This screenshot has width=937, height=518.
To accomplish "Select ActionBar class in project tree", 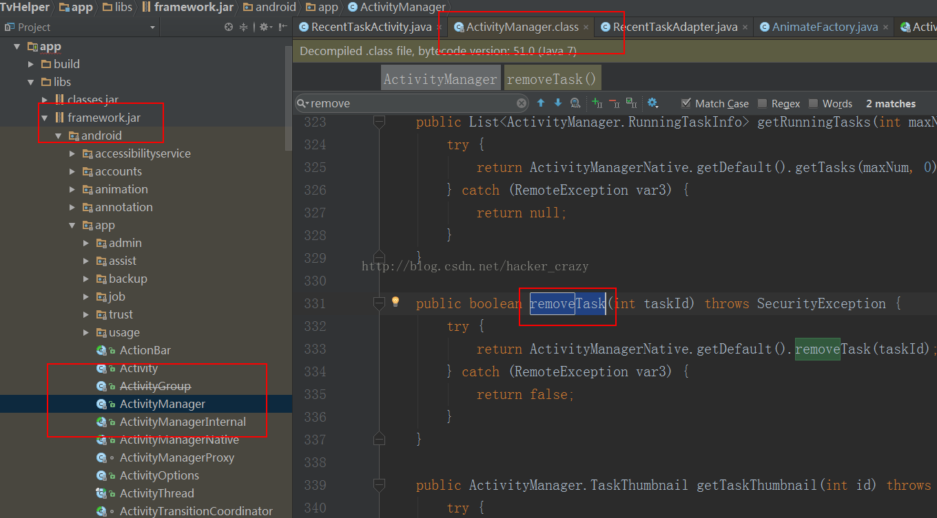I will tap(145, 350).
